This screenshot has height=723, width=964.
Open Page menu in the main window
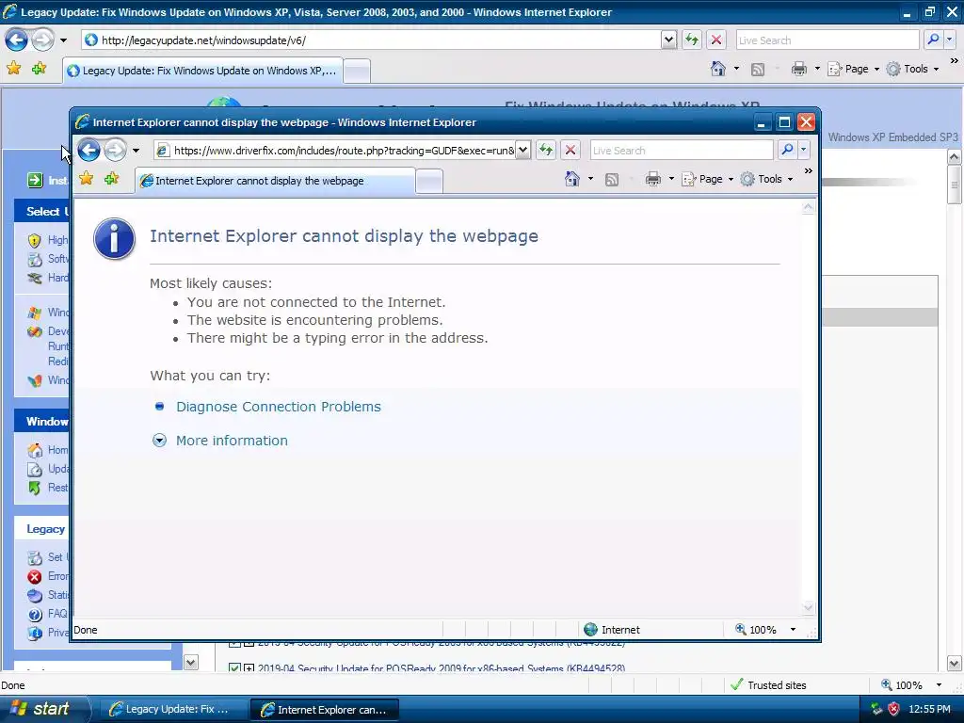pos(854,69)
